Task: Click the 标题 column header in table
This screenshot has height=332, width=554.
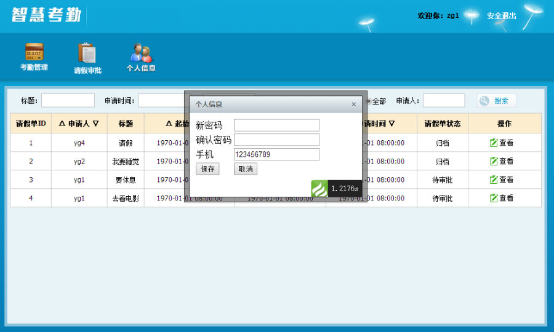Action: point(126,124)
